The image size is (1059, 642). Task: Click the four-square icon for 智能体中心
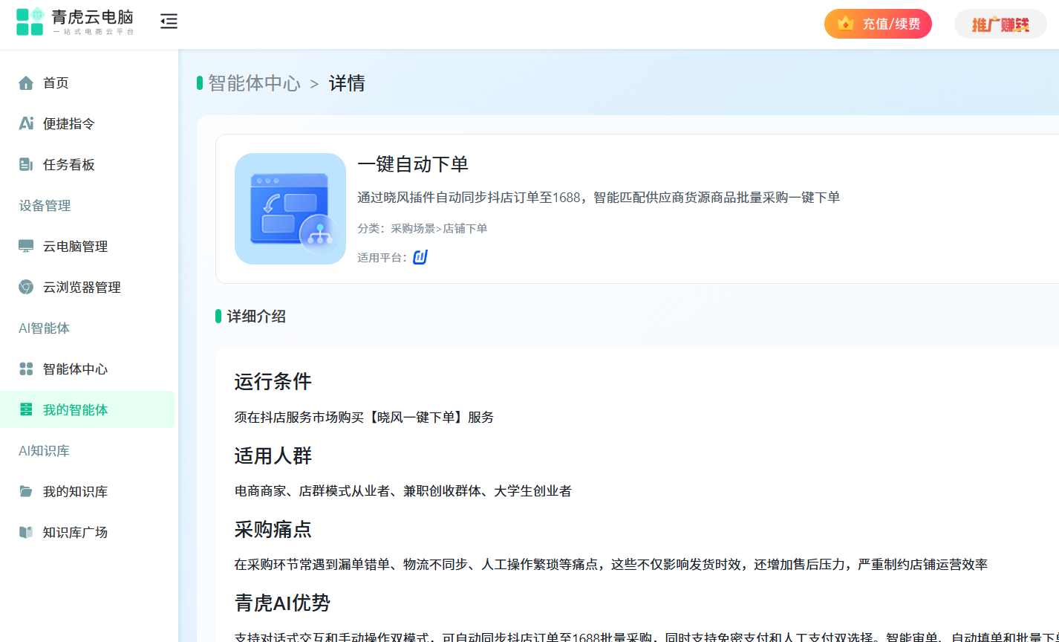[26, 369]
